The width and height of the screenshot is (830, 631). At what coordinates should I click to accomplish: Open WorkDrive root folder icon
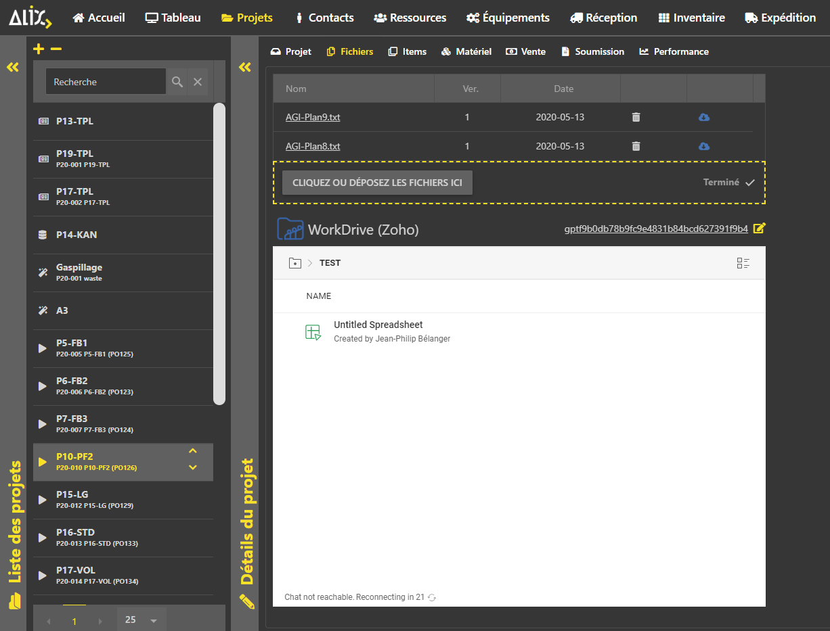click(x=294, y=263)
